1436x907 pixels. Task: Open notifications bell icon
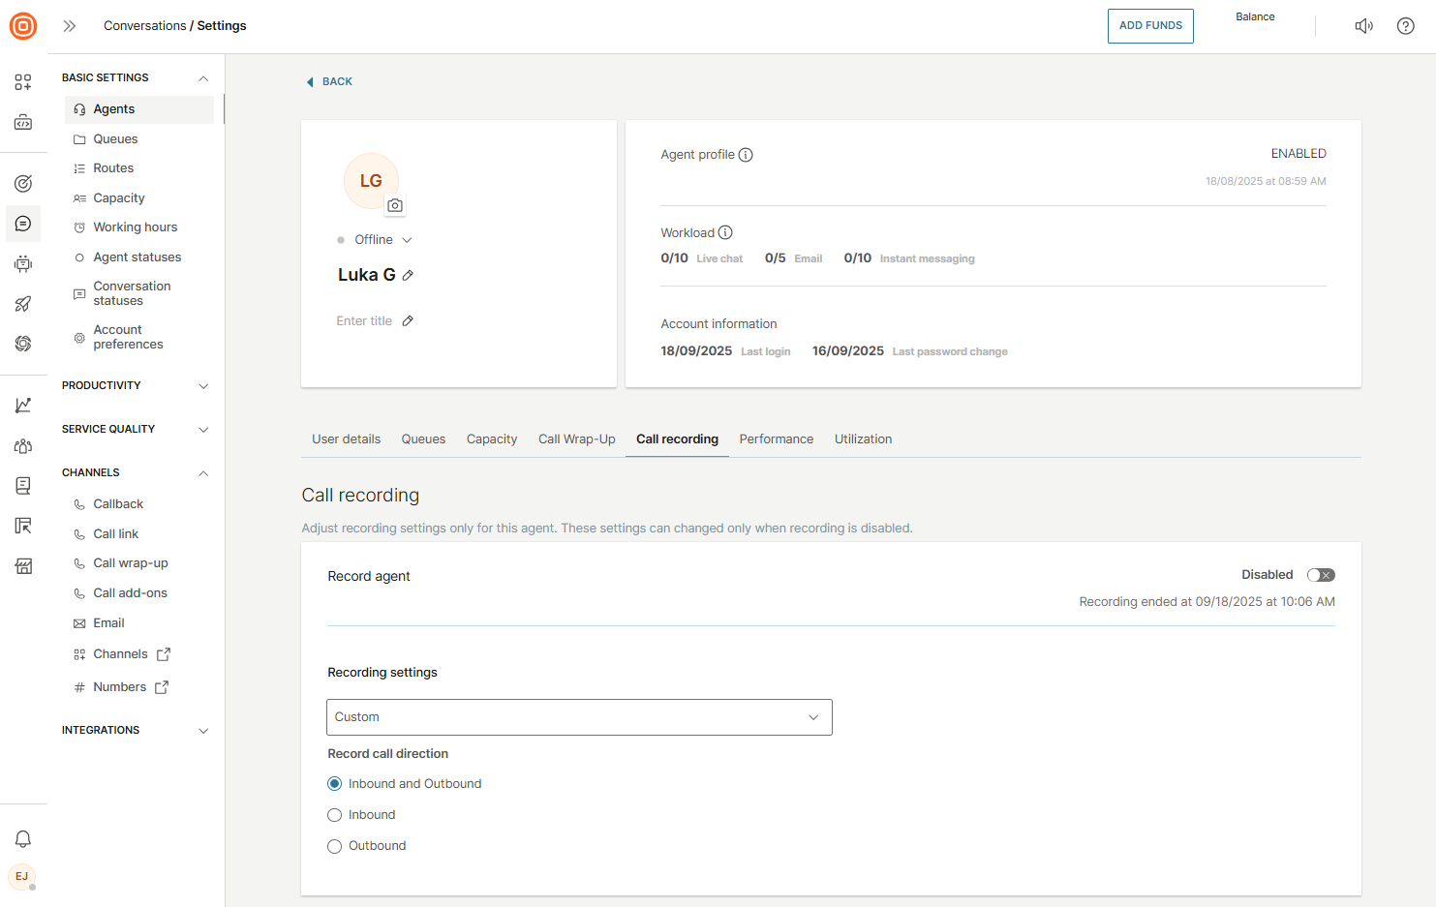coord(23,839)
